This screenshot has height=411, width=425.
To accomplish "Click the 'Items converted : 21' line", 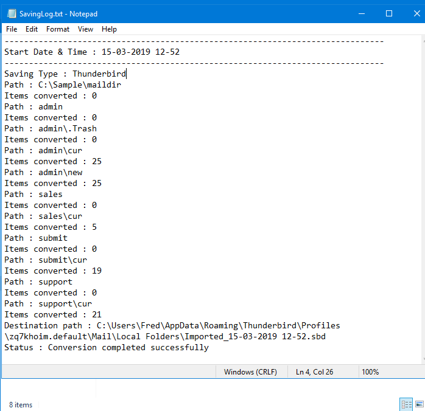I will tap(53, 315).
